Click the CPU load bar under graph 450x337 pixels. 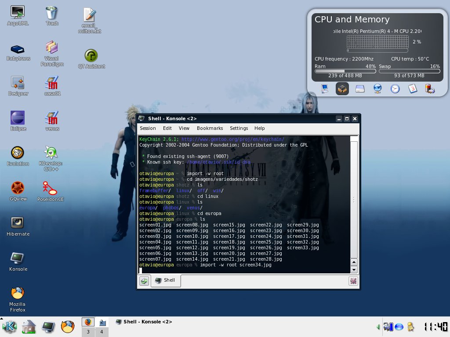377,50
